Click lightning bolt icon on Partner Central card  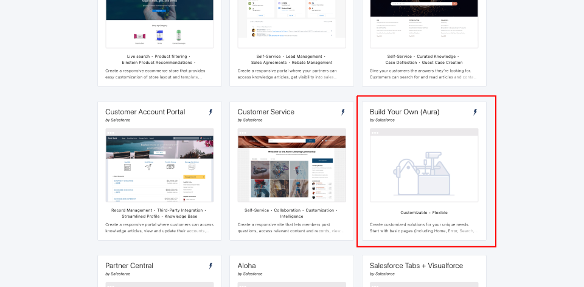pyautogui.click(x=211, y=266)
